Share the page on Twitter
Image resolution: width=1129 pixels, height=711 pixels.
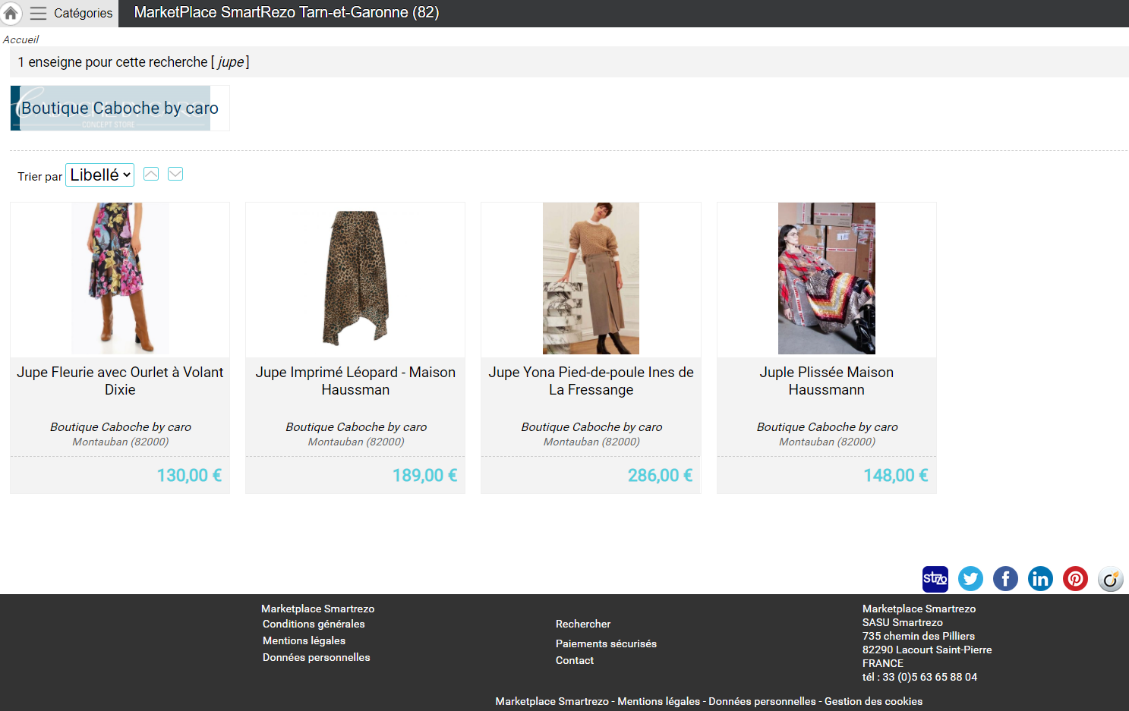tap(970, 579)
